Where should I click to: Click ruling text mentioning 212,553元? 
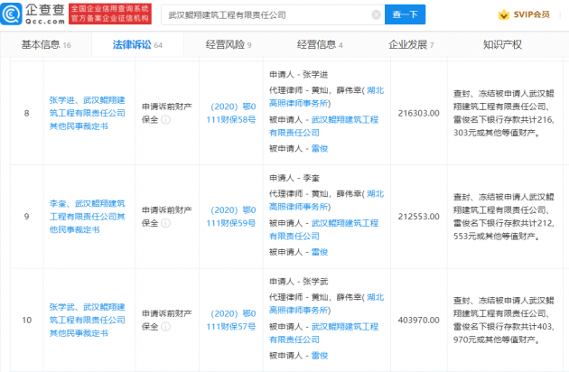click(504, 217)
